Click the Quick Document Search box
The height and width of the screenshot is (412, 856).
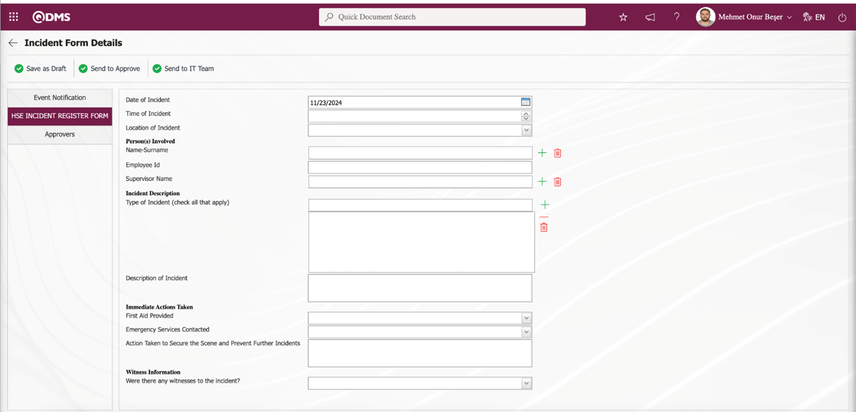[x=453, y=17]
